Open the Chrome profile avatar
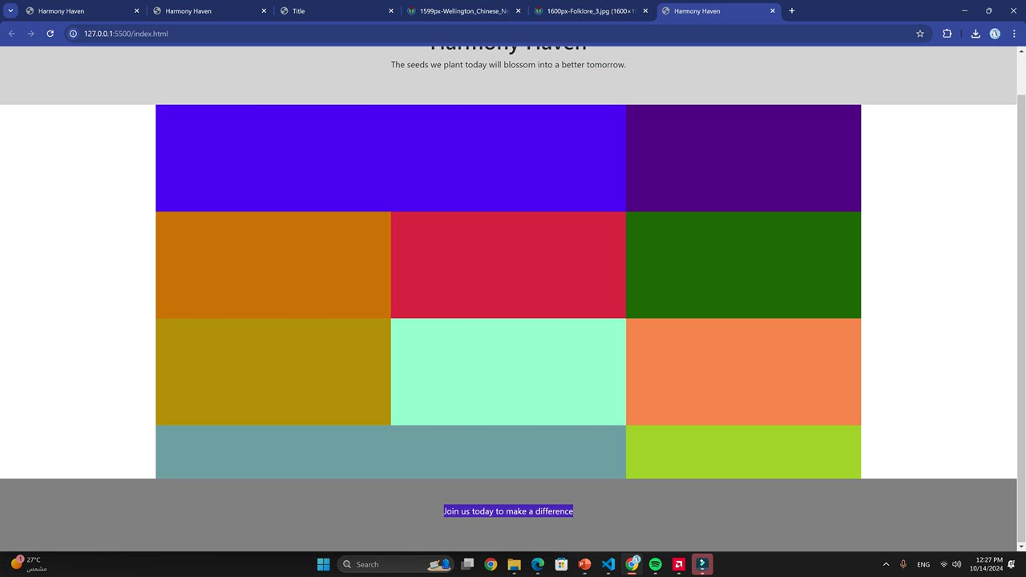Viewport: 1026px width, 577px height. (x=995, y=34)
